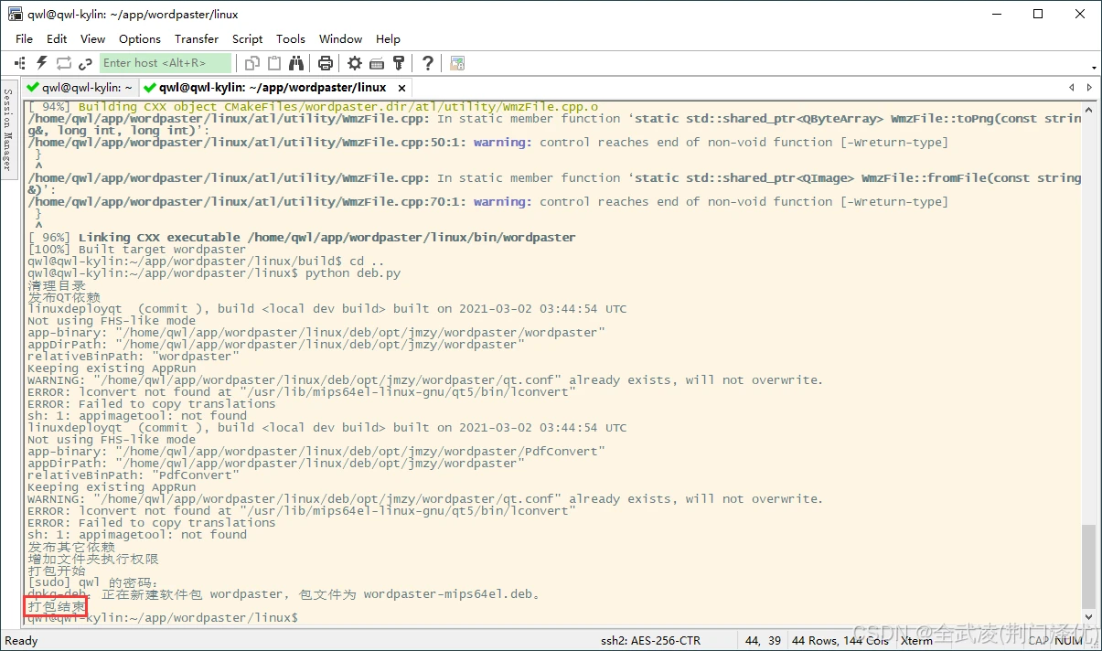Click the '增加文件夹执行权限' output line
The width and height of the screenshot is (1102, 651).
[x=93, y=559]
